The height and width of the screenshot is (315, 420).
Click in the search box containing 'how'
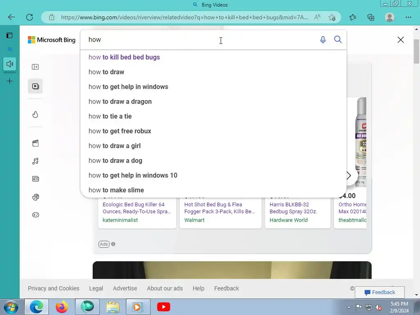tap(201, 40)
